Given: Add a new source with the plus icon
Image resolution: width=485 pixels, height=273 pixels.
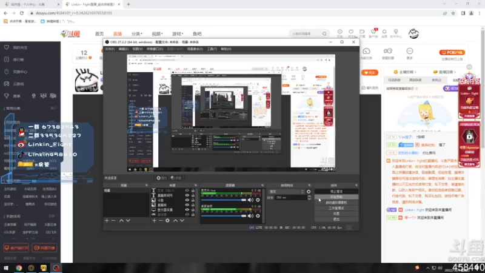Looking at the screenshot, I should tap(154, 220).
